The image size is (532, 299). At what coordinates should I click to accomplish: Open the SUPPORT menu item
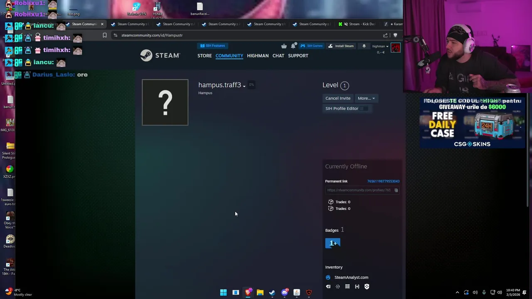point(298,56)
